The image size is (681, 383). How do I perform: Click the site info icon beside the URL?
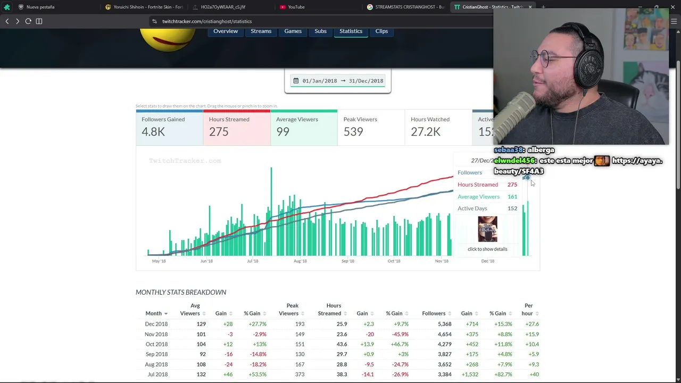pyautogui.click(x=154, y=21)
